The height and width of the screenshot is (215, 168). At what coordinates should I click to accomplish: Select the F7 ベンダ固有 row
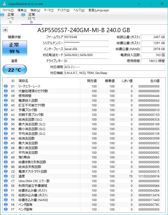(x=82, y=209)
